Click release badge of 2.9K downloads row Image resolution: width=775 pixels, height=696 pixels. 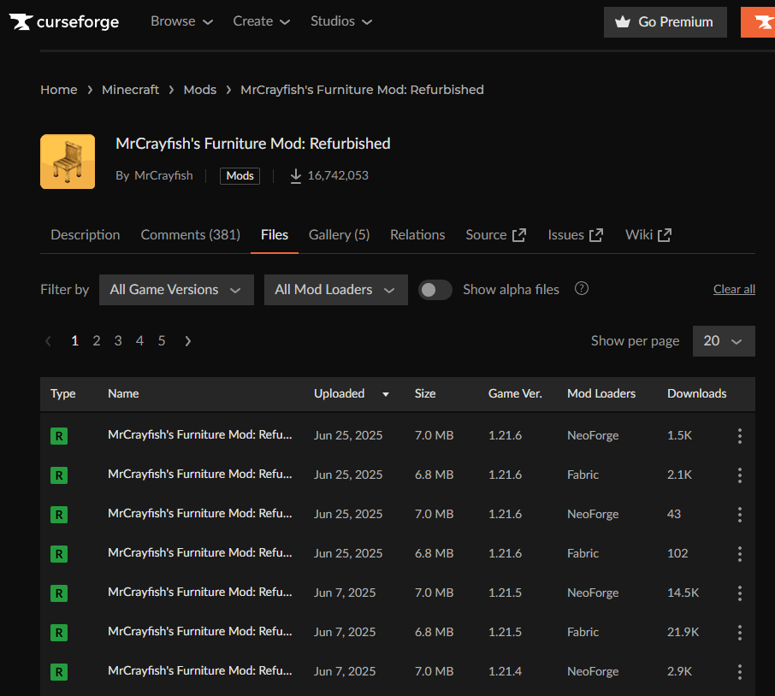(59, 672)
